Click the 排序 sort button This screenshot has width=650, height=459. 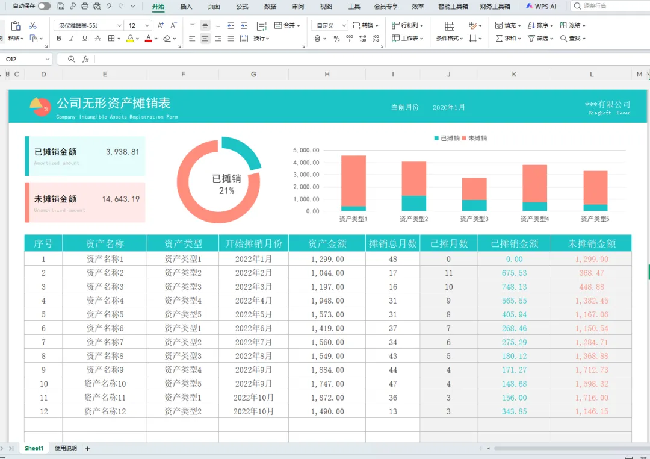click(x=540, y=25)
